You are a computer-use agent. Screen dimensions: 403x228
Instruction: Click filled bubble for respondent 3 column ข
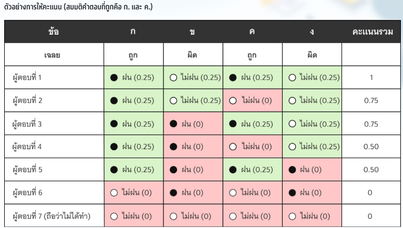(x=173, y=124)
